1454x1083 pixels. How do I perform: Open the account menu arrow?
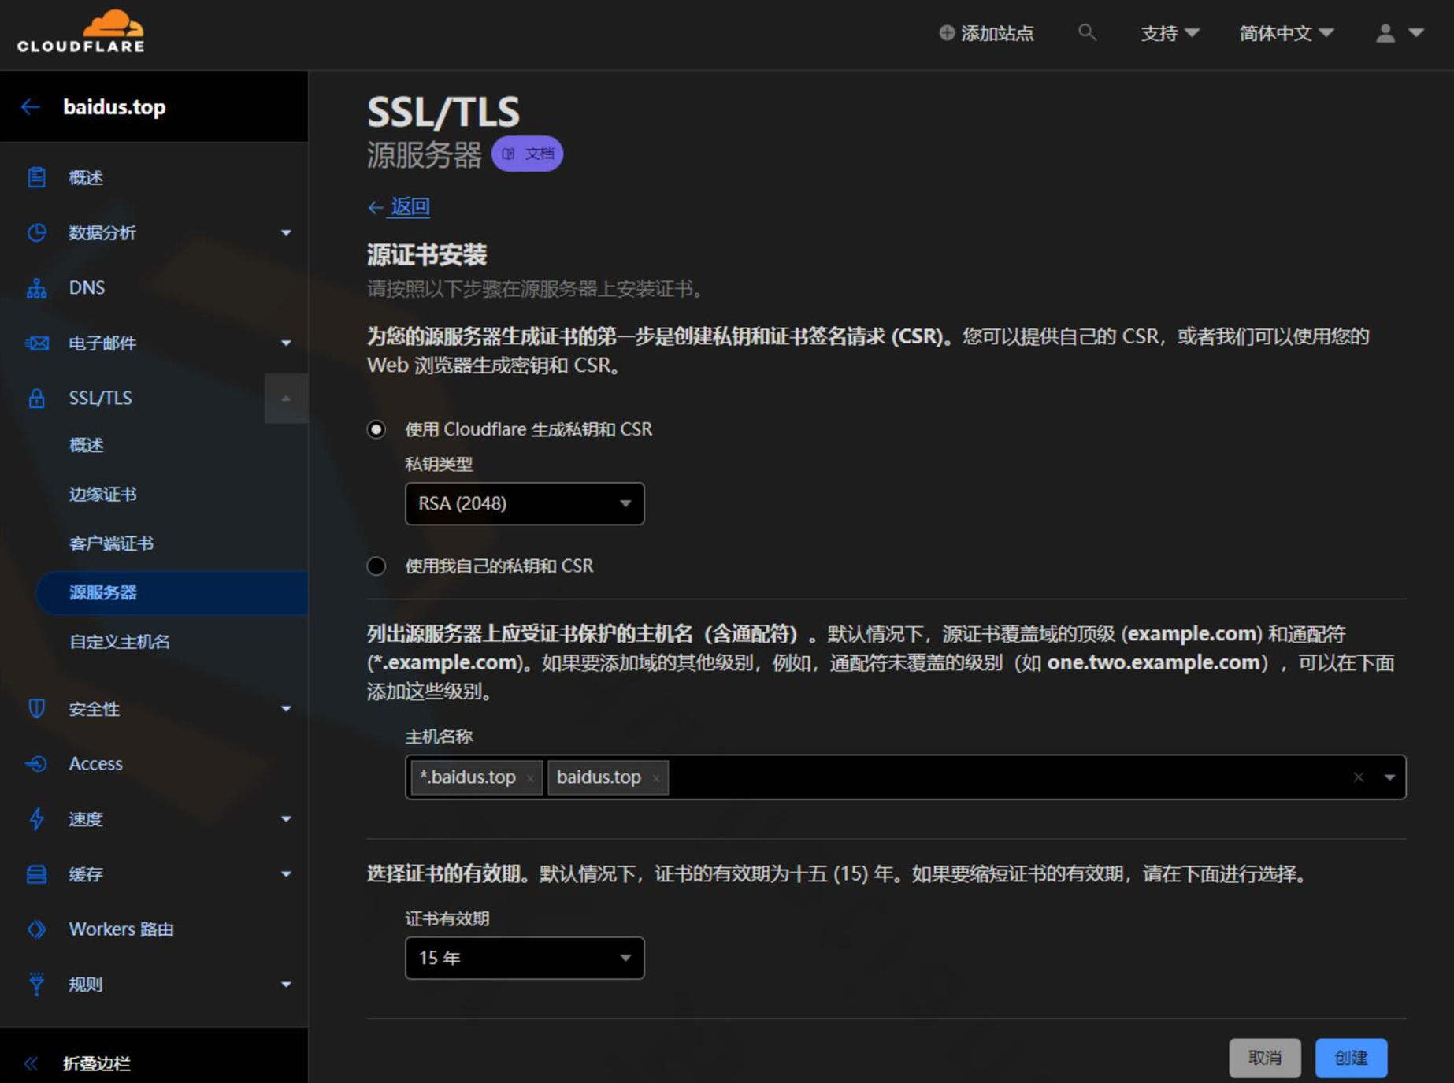click(1416, 33)
